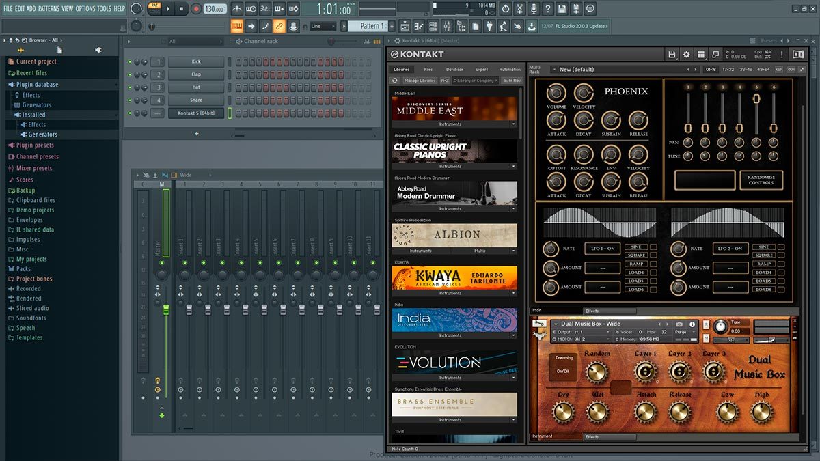The image size is (820, 461).
Task: Toggle the Insert 3 mute LED in mixer
Action: (222, 262)
